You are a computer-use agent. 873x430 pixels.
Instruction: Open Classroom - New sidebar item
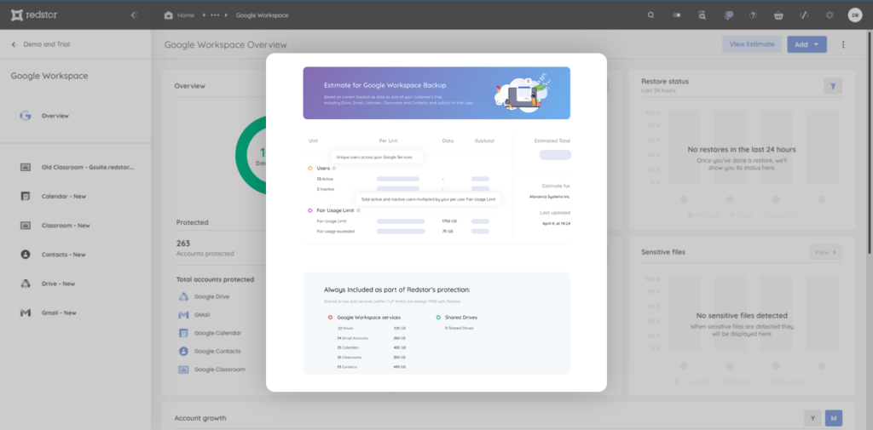pyautogui.click(x=66, y=226)
